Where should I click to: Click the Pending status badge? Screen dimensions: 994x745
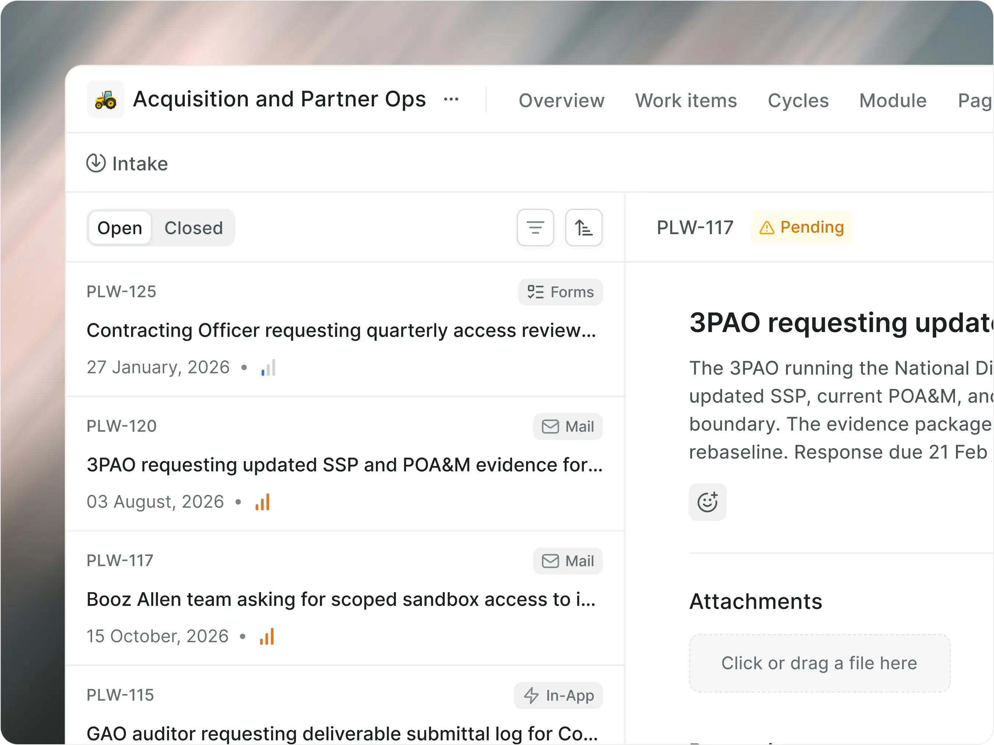coord(802,227)
